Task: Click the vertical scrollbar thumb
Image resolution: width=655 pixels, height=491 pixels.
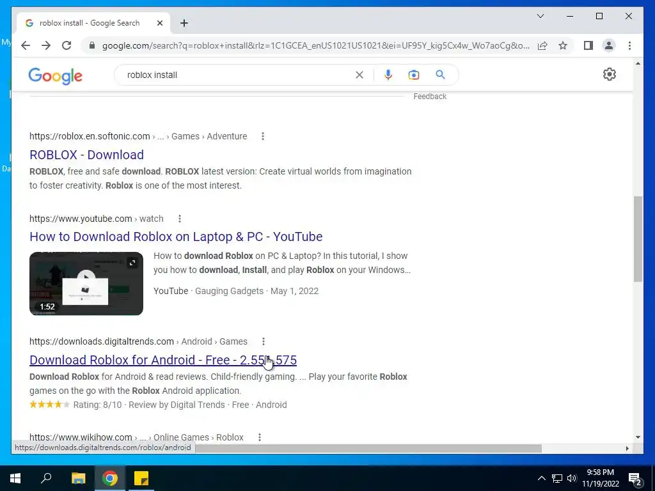Action: tap(638, 239)
